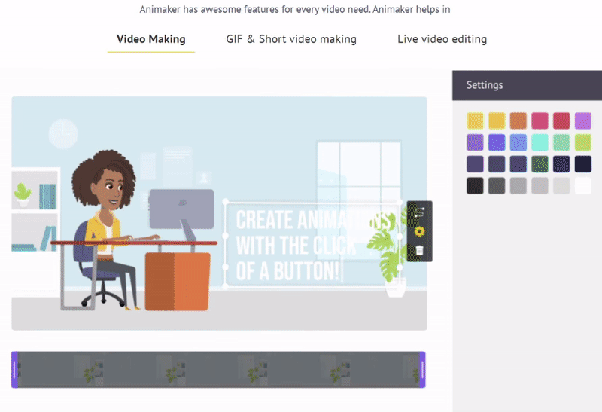
Task: Select the computer monitor on the desk
Action: click(x=181, y=209)
